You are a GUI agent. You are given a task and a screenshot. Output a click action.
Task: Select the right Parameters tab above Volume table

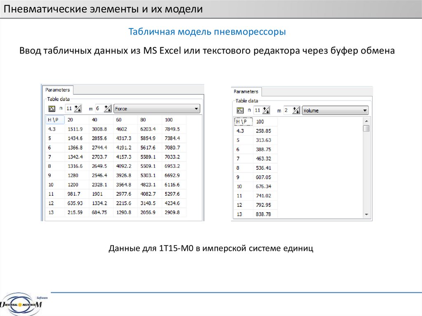click(x=246, y=91)
